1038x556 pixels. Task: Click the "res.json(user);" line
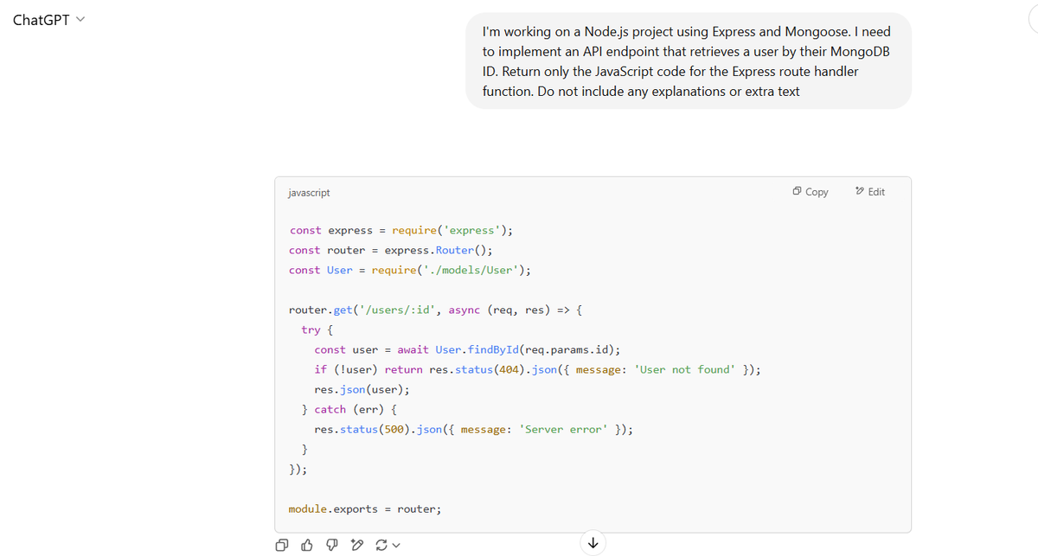[x=362, y=390]
